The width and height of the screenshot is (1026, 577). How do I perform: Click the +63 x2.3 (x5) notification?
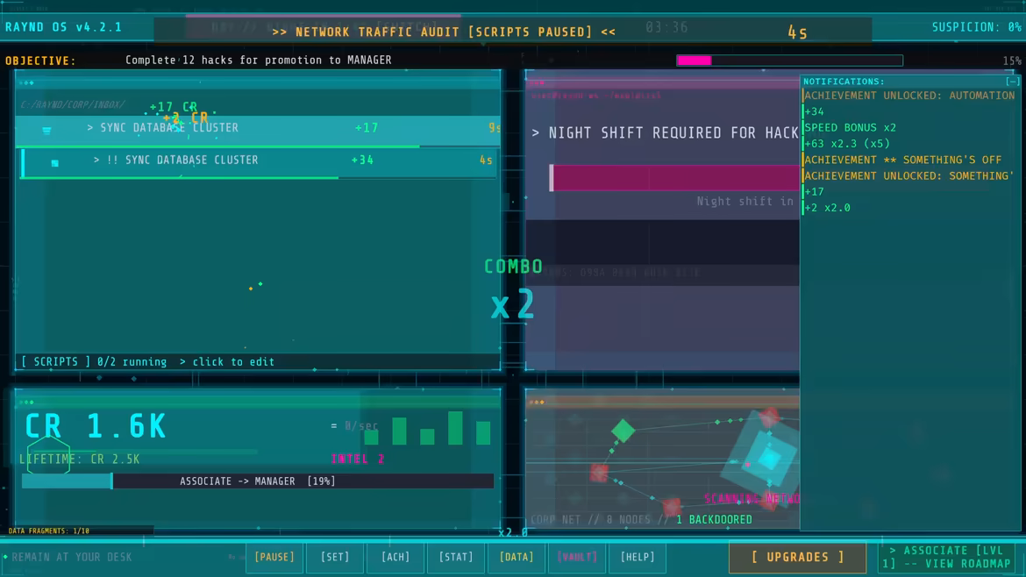point(847,143)
